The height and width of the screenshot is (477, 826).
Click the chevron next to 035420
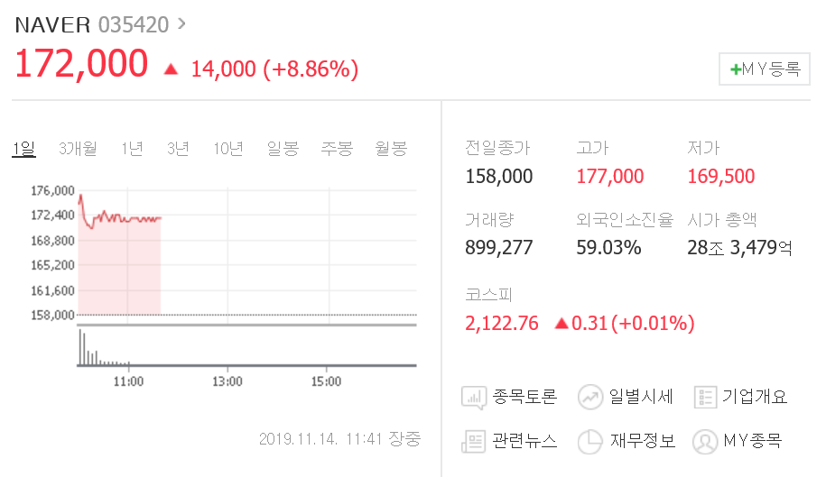coord(182,23)
